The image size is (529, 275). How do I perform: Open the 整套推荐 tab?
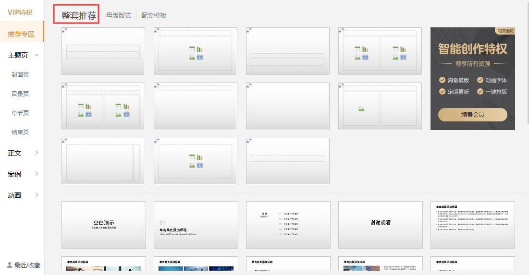click(x=79, y=15)
